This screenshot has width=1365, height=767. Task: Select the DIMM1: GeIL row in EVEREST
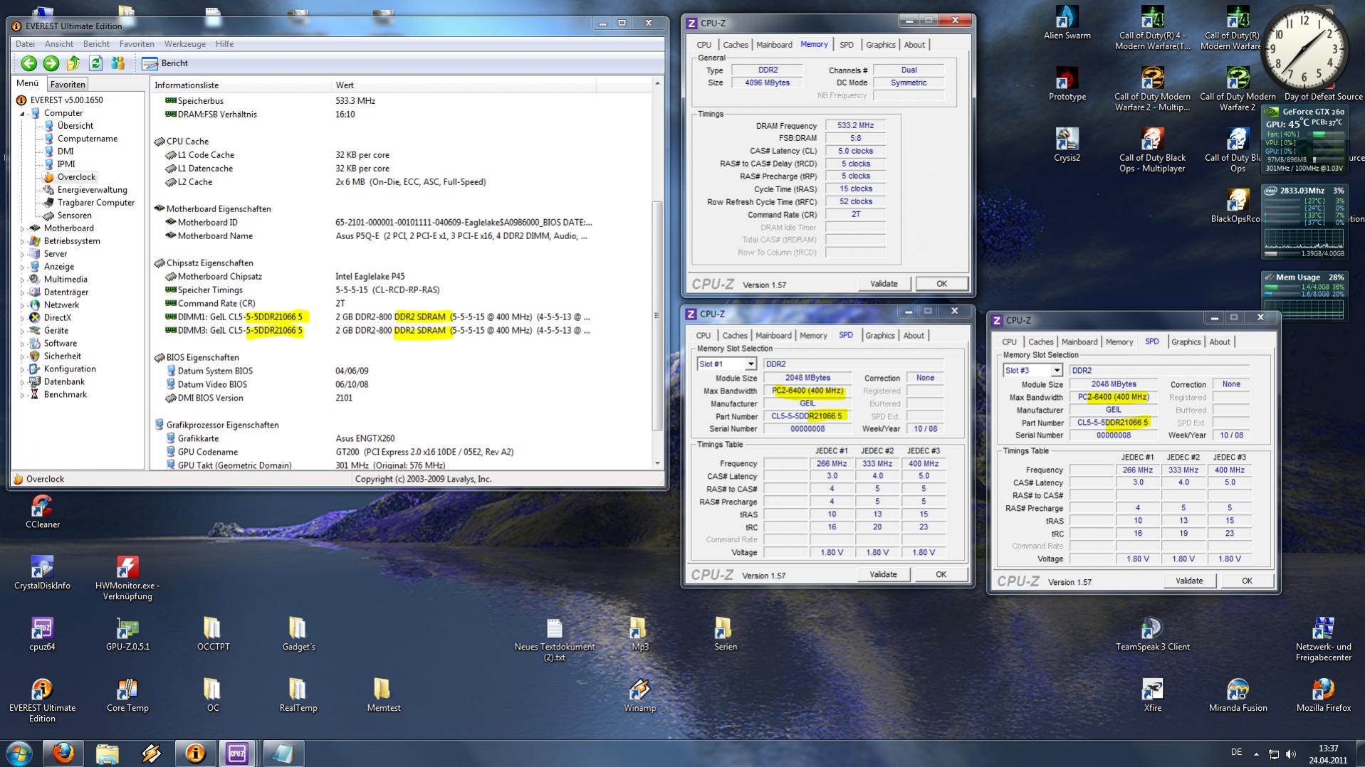tap(377, 317)
